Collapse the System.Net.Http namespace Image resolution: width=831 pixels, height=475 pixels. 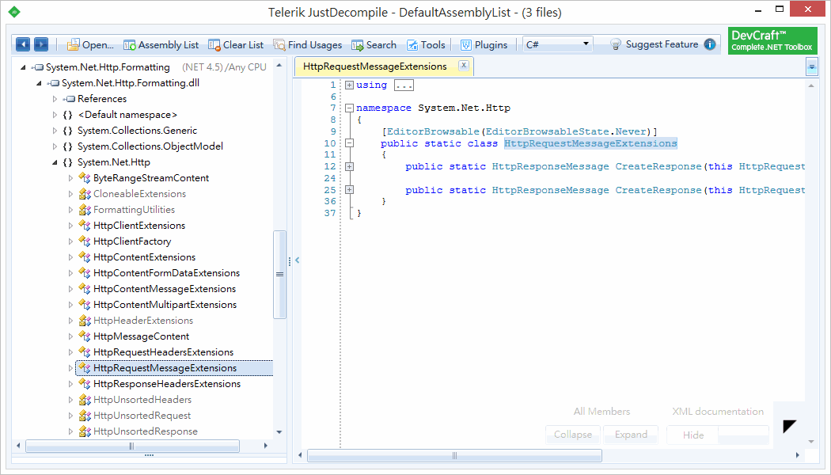pos(55,163)
